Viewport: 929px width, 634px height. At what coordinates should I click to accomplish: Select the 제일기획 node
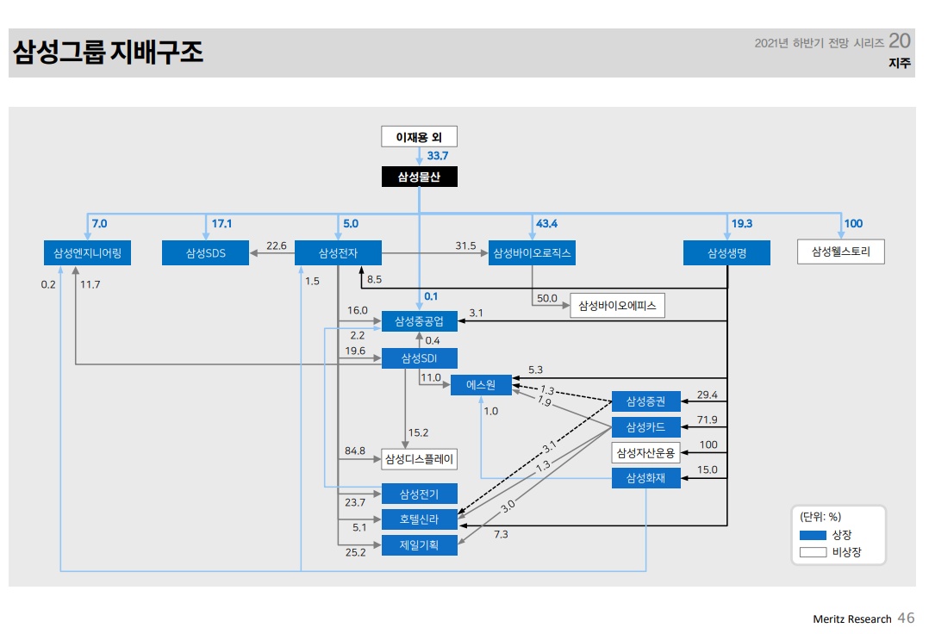(419, 544)
